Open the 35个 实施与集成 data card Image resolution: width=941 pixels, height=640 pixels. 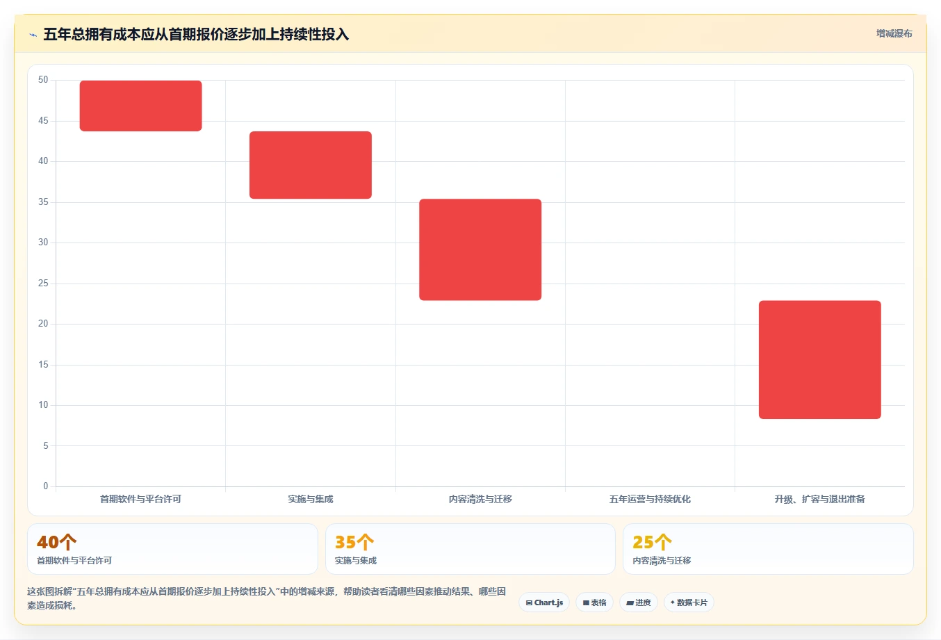470,549
